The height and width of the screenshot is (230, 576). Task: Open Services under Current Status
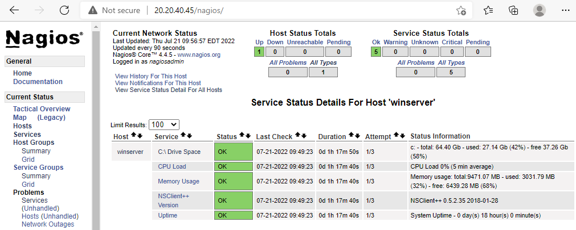(x=27, y=135)
